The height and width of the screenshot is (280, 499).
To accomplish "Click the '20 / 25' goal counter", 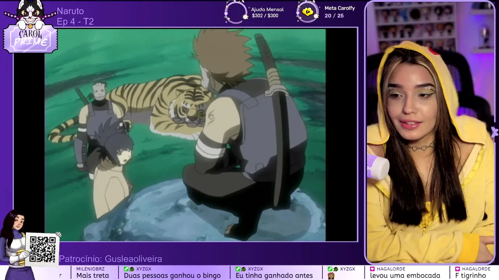I will pos(334,16).
